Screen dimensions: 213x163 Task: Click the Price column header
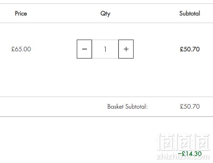[x=21, y=14]
